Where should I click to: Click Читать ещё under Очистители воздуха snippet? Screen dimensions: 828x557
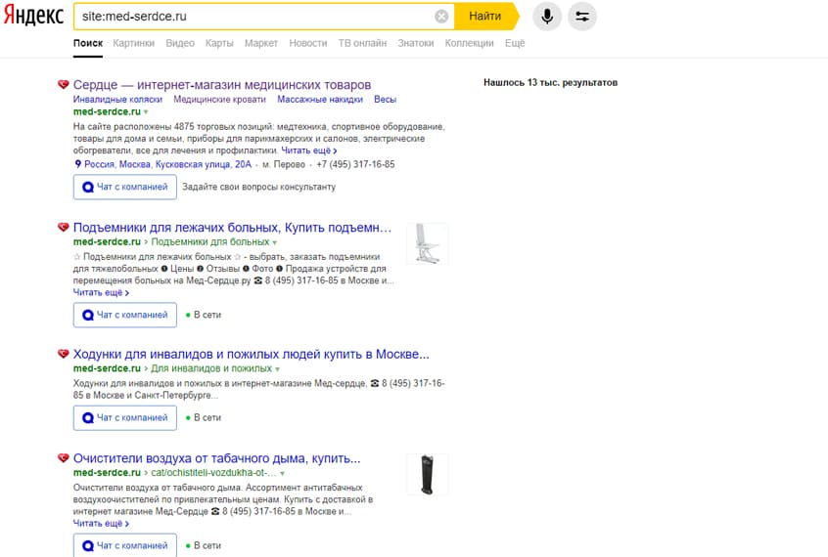click(101, 523)
